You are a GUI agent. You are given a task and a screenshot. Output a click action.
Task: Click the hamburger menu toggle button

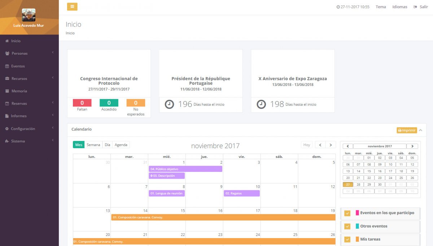click(x=72, y=6)
